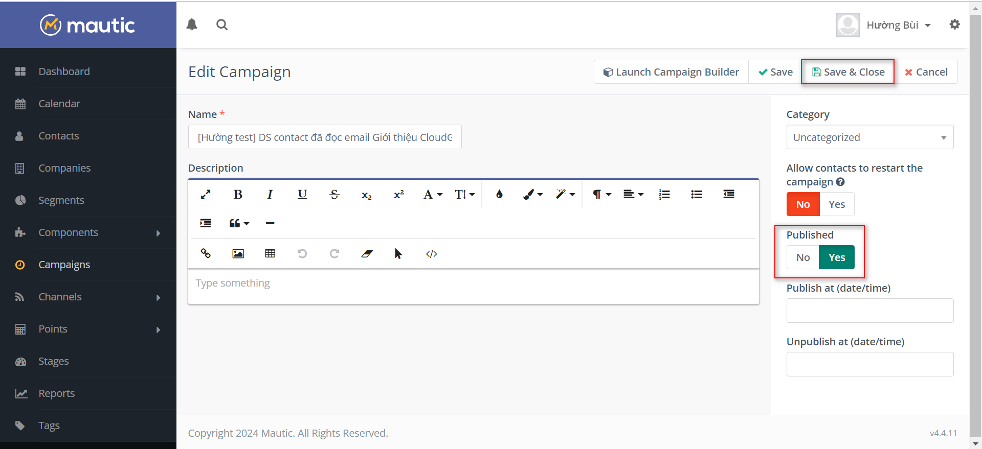The width and height of the screenshot is (982, 449).
Task: Switch editor to code view
Action: point(431,253)
